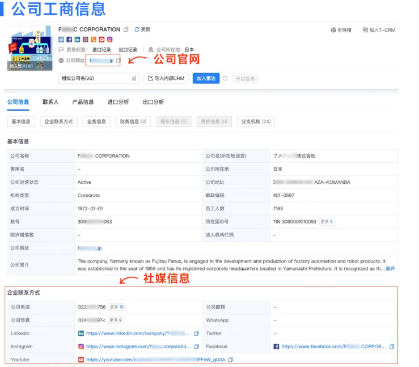419x367 pixels.
Task: Open the company image thumbnail
Action: (29, 48)
